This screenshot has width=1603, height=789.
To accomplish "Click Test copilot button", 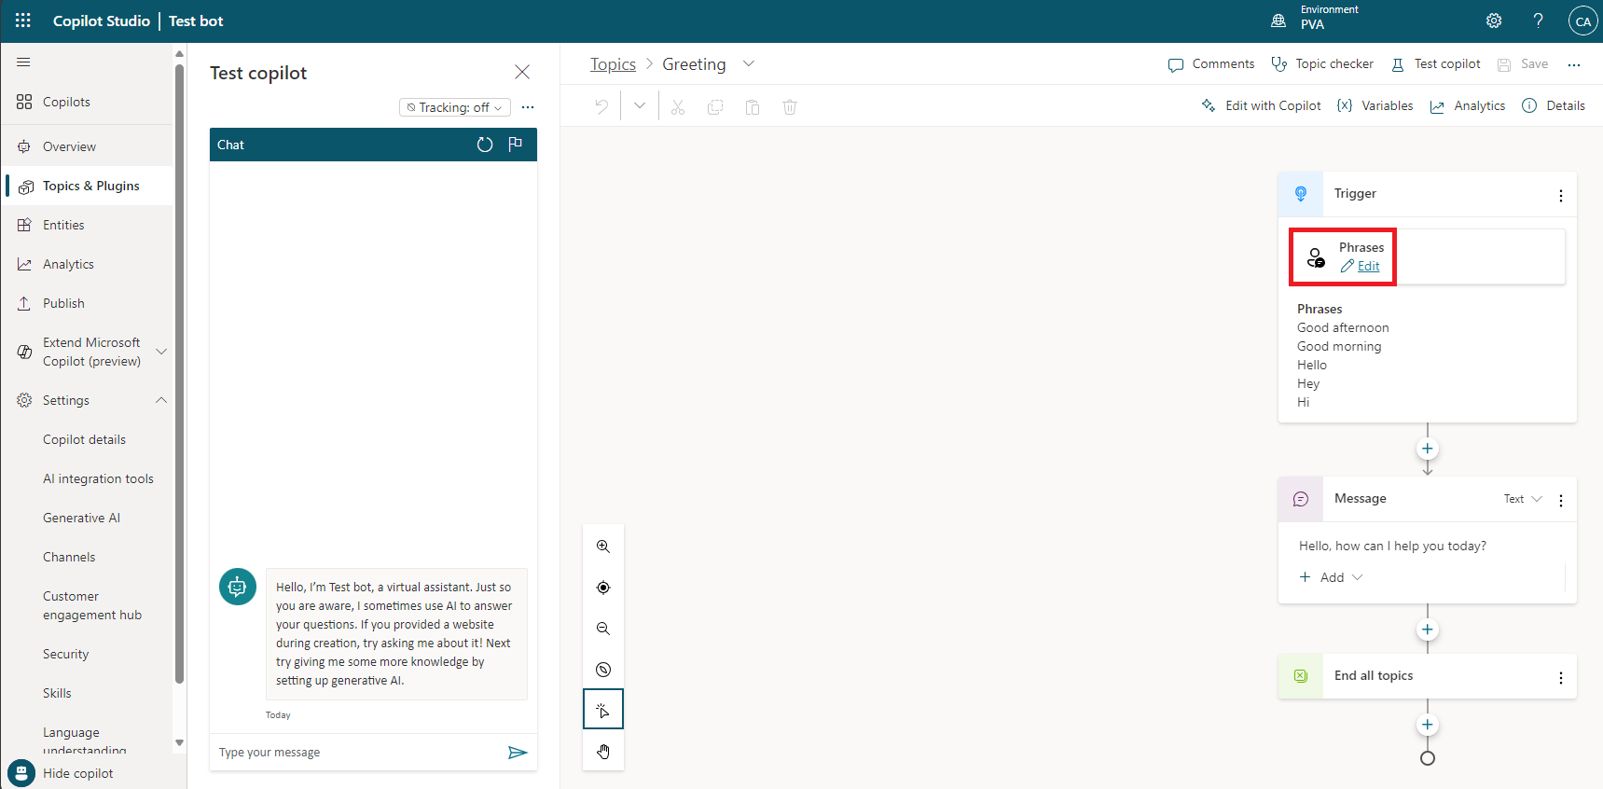I will 1436,64.
